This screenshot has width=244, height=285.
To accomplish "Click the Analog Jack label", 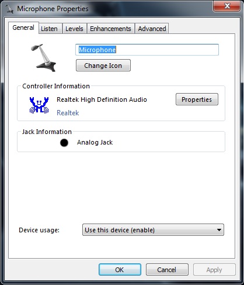I will pos(95,142).
